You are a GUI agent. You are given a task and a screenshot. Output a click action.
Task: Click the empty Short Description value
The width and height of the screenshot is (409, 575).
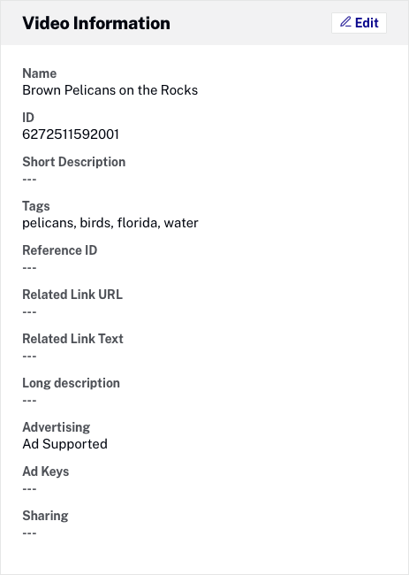pos(29,180)
